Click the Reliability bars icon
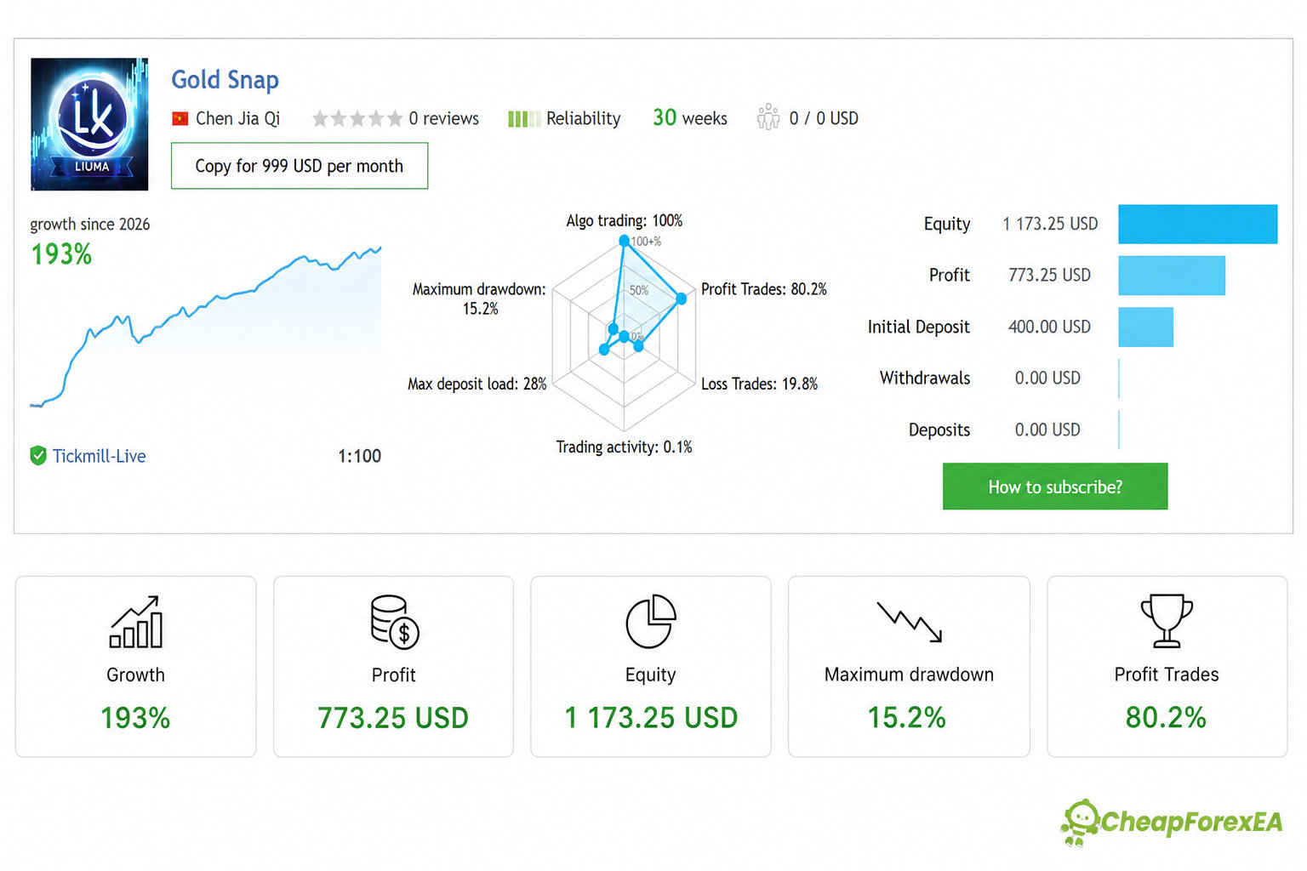Screen dimensions: 1307x871 point(523,119)
